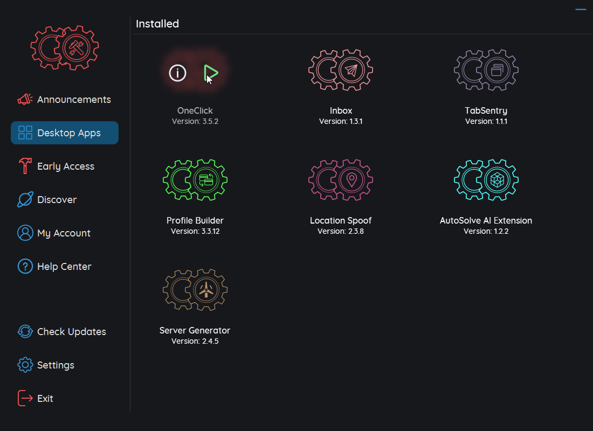Click the AutoSolve AI Extension icon

486,180
